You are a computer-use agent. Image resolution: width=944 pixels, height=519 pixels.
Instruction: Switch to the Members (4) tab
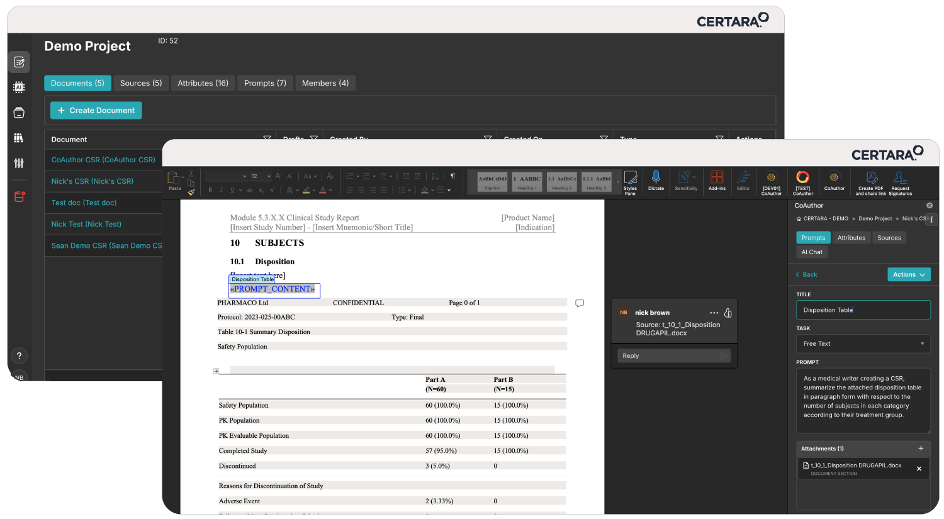click(x=325, y=83)
